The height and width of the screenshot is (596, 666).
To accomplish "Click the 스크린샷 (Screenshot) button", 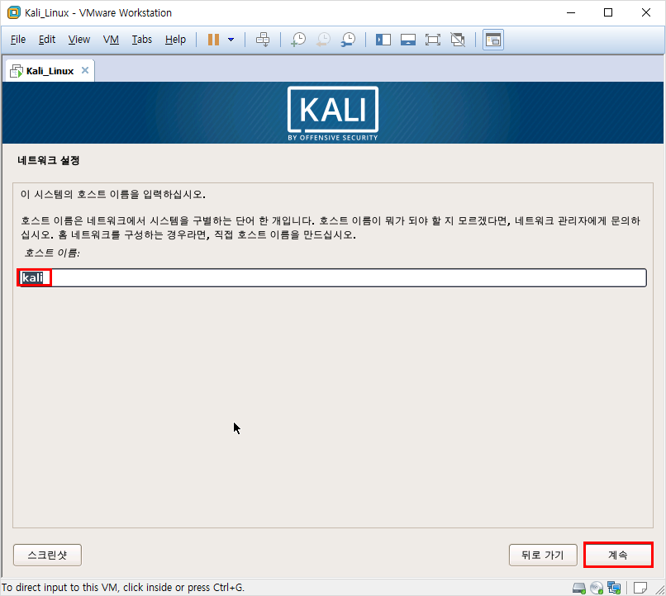I will (x=48, y=555).
